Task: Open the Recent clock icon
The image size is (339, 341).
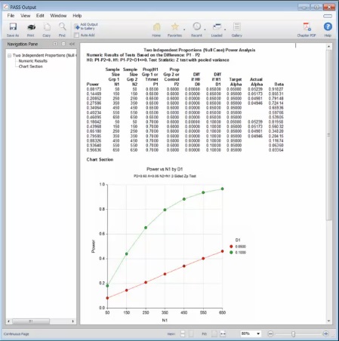Action: click(x=197, y=26)
